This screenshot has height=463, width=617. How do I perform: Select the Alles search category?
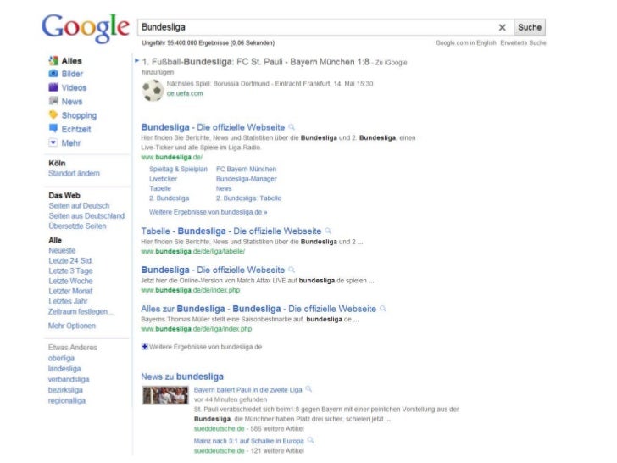71,61
